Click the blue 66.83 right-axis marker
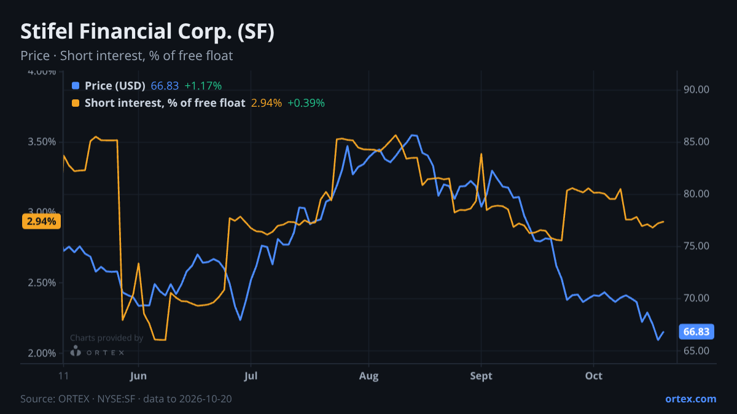The width and height of the screenshot is (737, 414). [696, 332]
